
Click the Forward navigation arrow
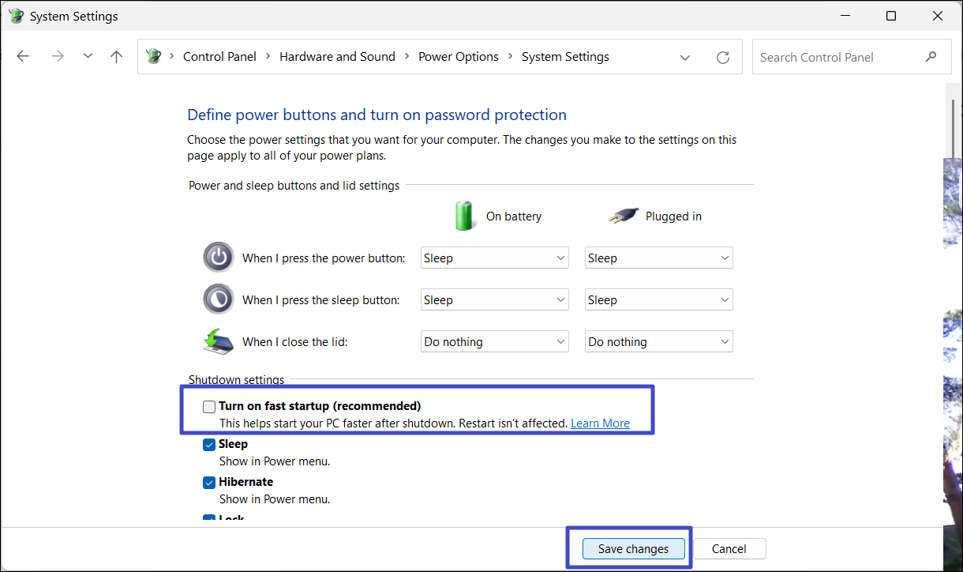(x=57, y=57)
